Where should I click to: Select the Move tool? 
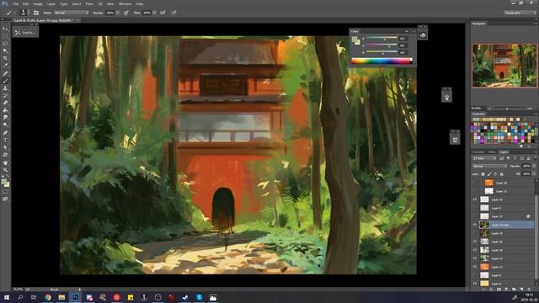click(x=5, y=29)
